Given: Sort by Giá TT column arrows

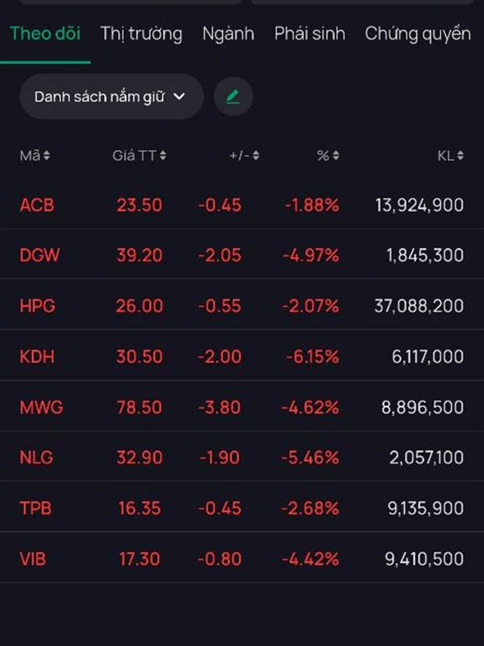Looking at the screenshot, I should 163,156.
